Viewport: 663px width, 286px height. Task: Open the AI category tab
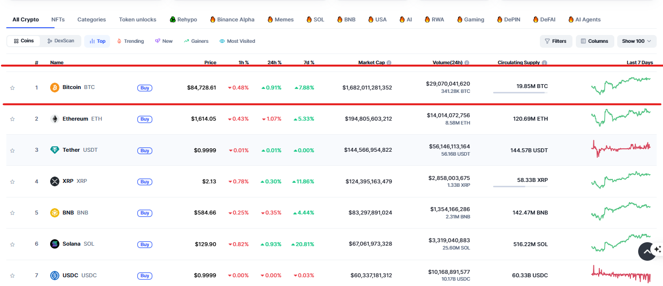(405, 19)
